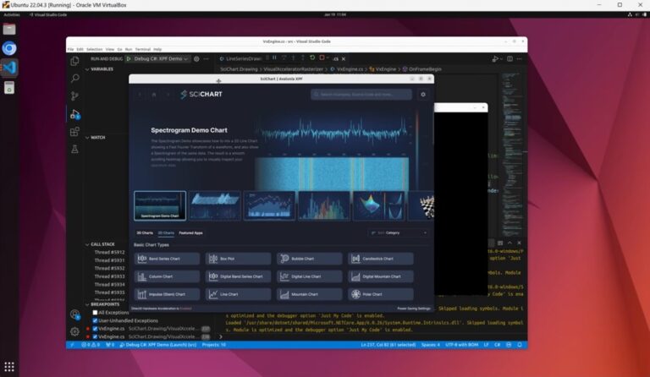Click the SciChart home navigation icon
This screenshot has width=650, height=377.
tap(154, 95)
